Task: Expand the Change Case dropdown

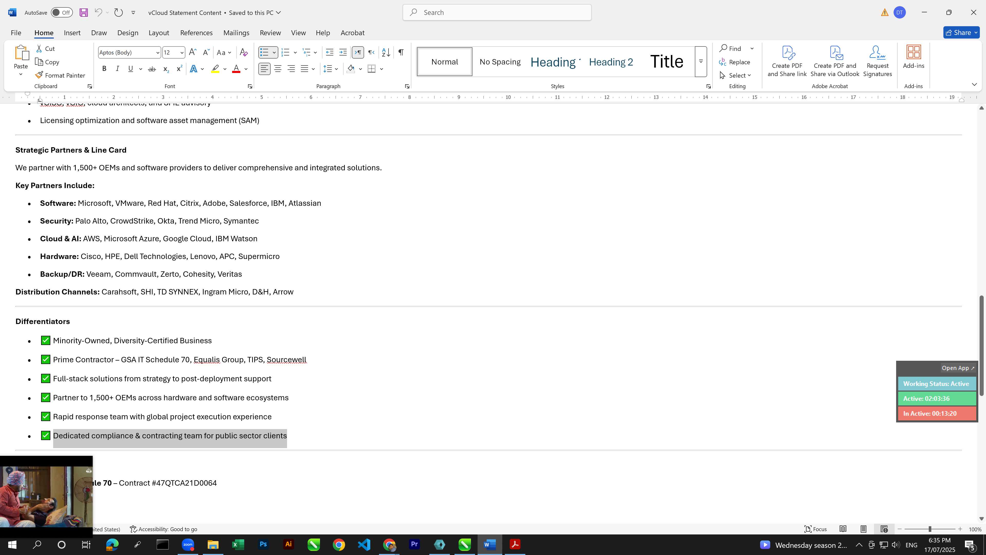Action: click(224, 52)
